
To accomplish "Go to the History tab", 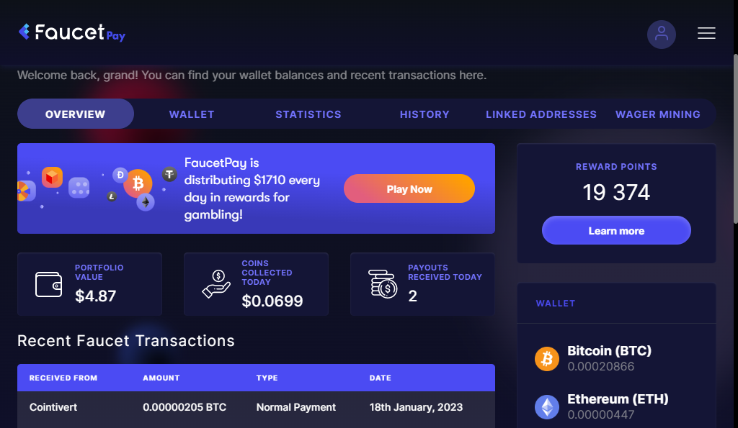I will 424,114.
